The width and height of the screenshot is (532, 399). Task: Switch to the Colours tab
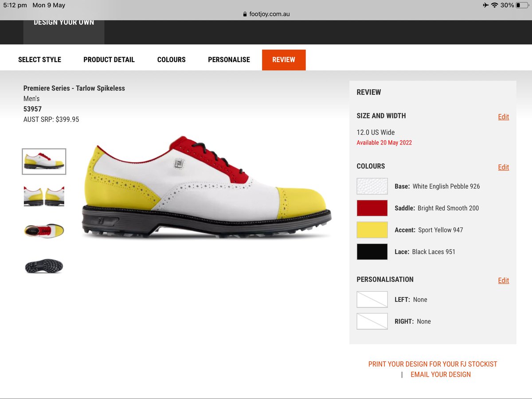click(171, 59)
